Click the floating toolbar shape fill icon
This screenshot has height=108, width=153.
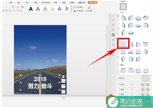pyautogui.click(x=63, y=92)
